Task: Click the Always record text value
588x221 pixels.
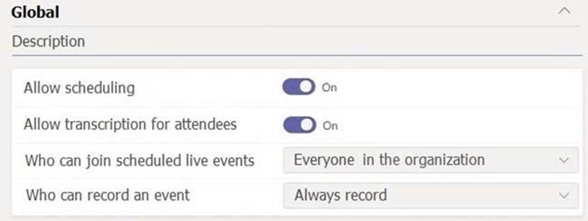Action: (340, 195)
